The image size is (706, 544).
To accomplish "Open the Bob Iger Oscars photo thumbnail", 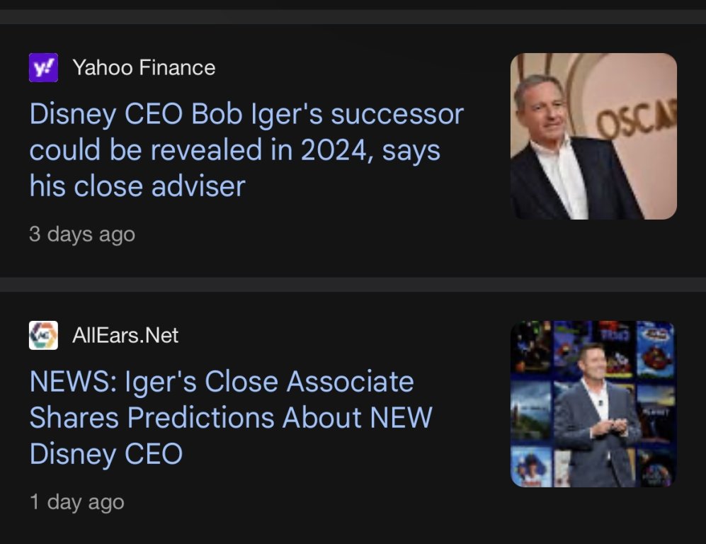I will 593,136.
